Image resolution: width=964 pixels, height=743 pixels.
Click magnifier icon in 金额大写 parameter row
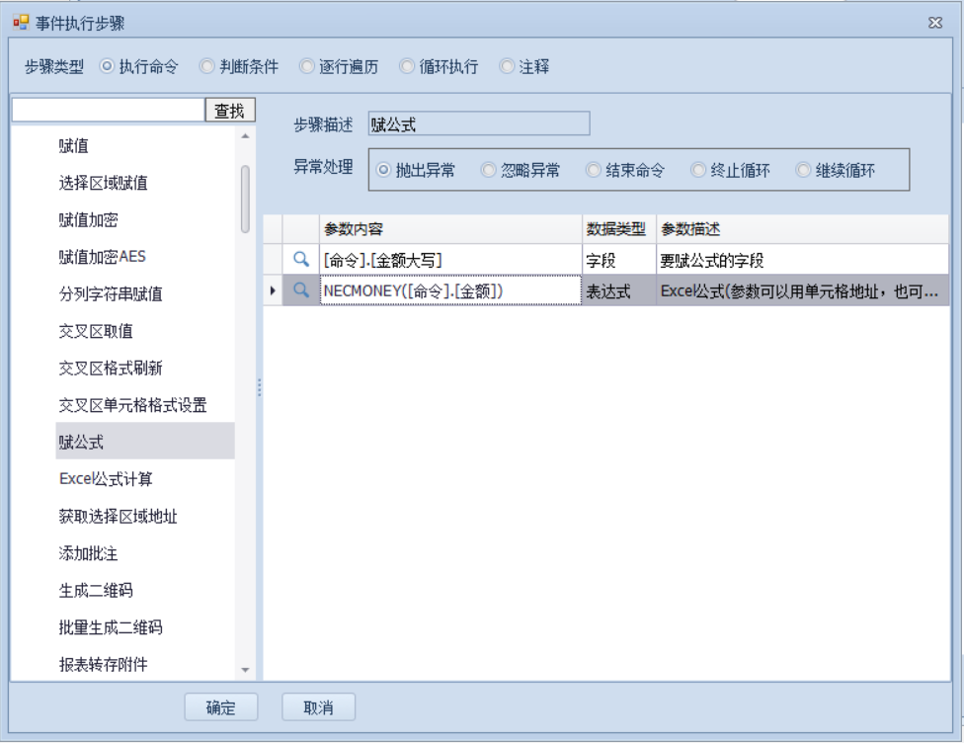tap(301, 260)
